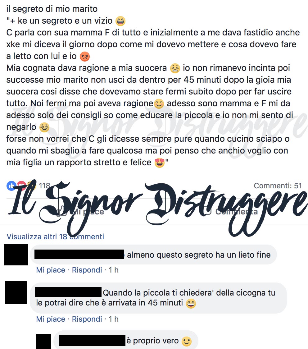Like the 'lieto fine' comment
The image size is (308, 349).
click(x=51, y=270)
